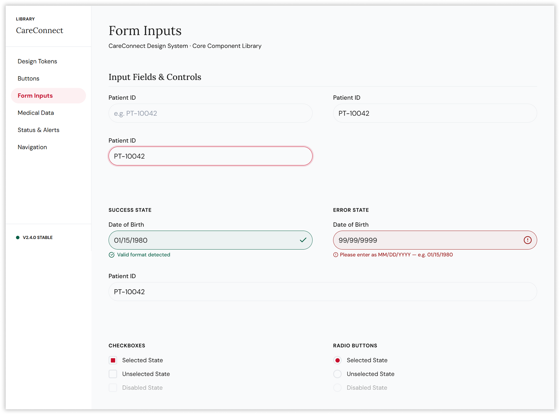Click the red error alert icon in Date of Birth field

point(527,240)
